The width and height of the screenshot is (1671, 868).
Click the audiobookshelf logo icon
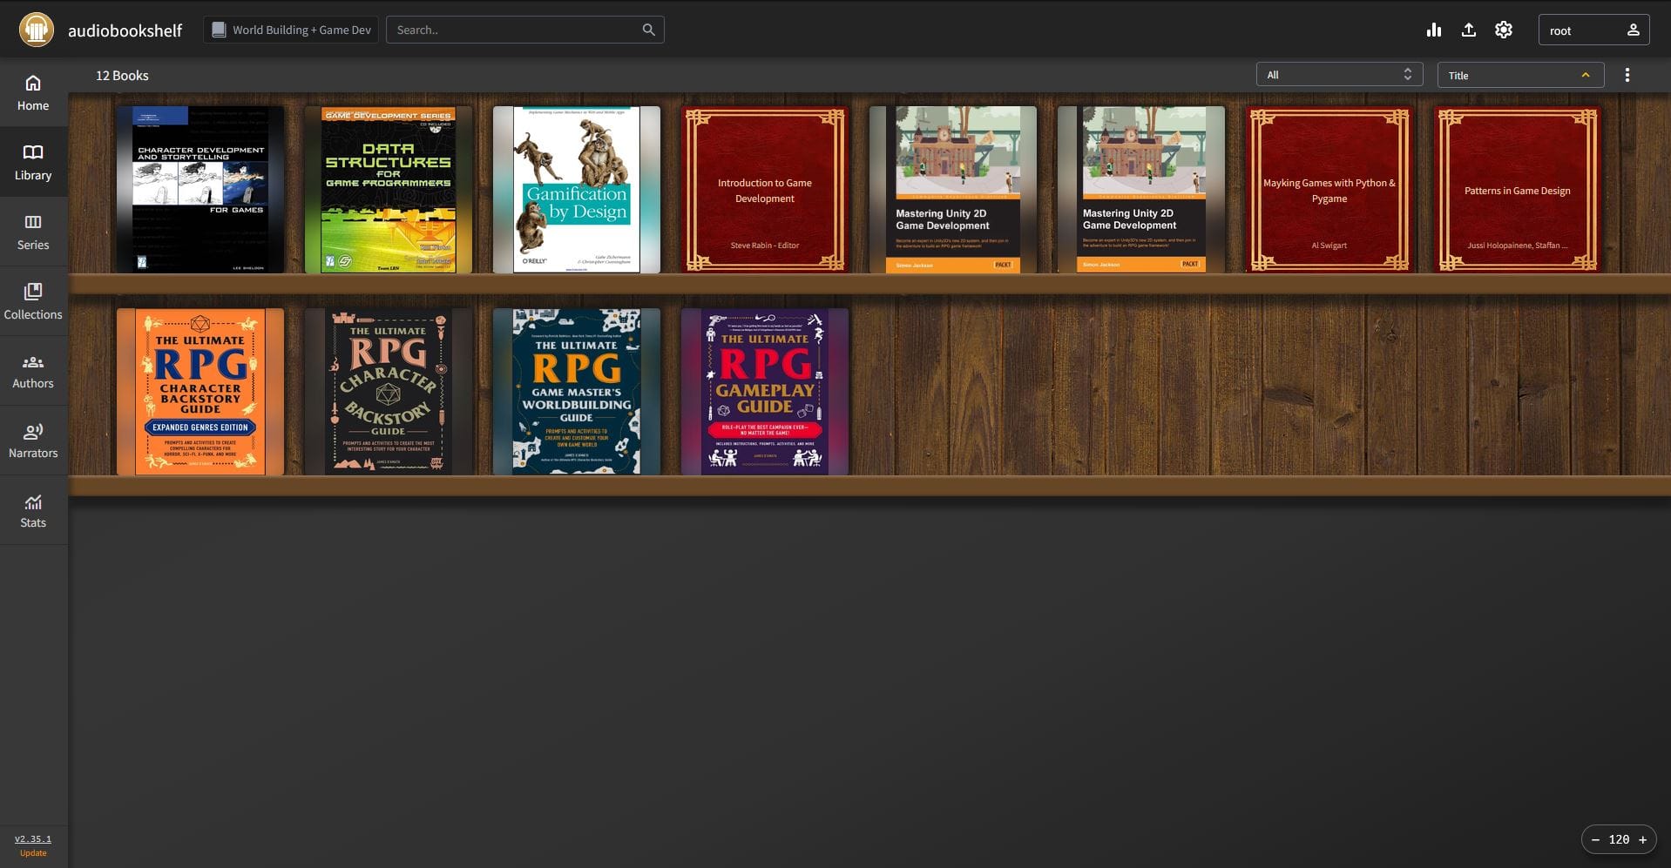click(37, 30)
